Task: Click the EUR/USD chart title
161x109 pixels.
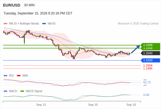Action: click(12, 5)
